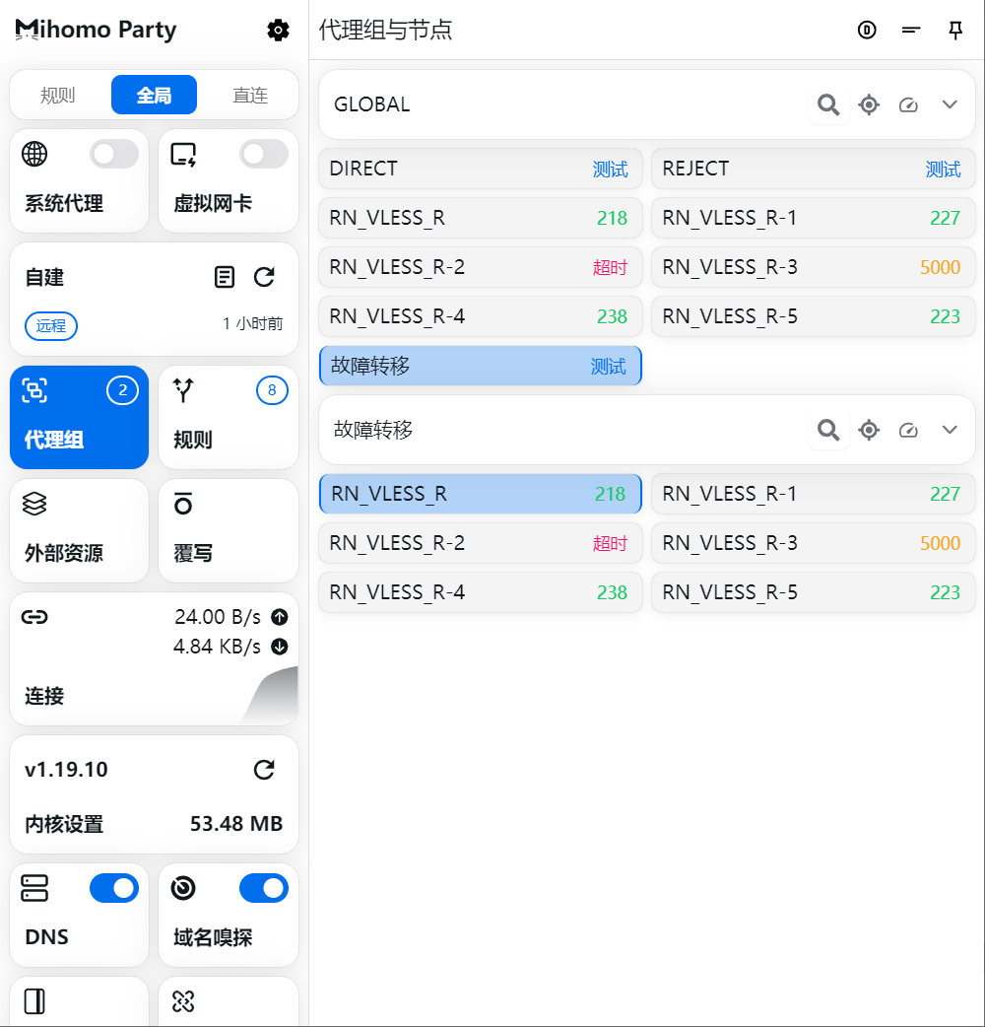Switch to 直连 mode tab

(250, 96)
